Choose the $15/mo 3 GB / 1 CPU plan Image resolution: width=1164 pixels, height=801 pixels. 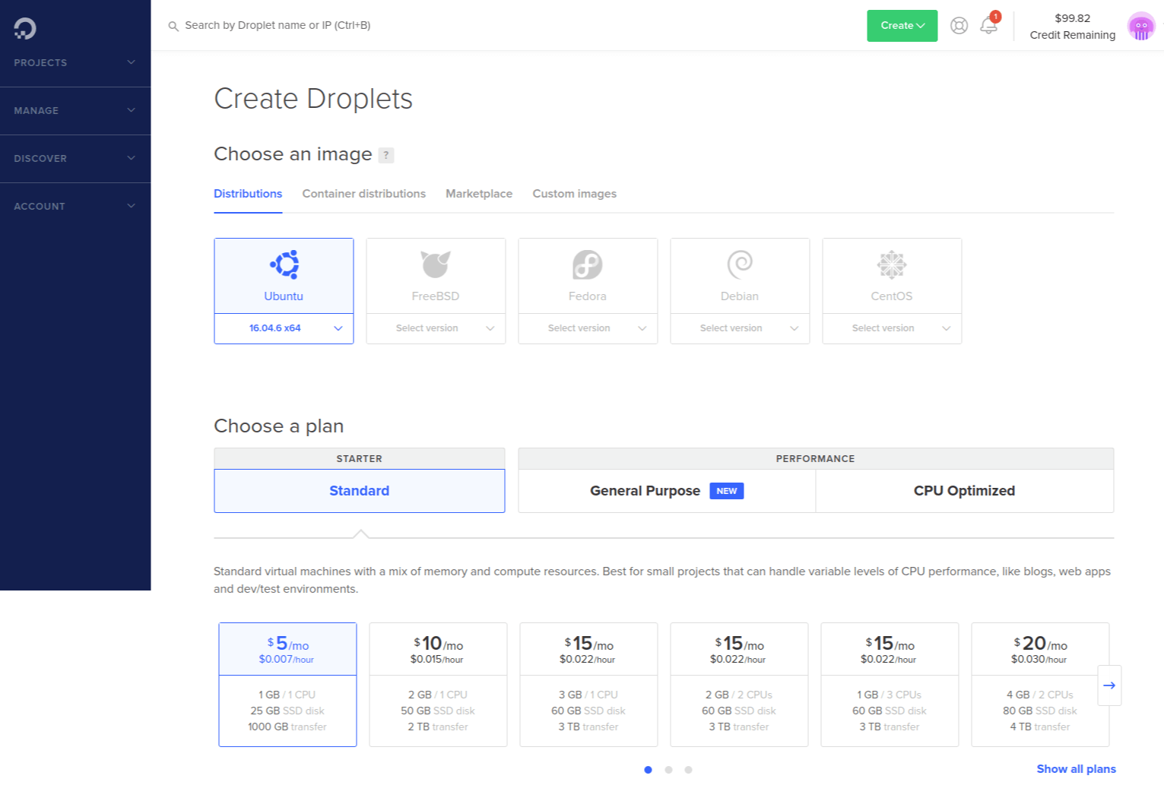coord(588,685)
